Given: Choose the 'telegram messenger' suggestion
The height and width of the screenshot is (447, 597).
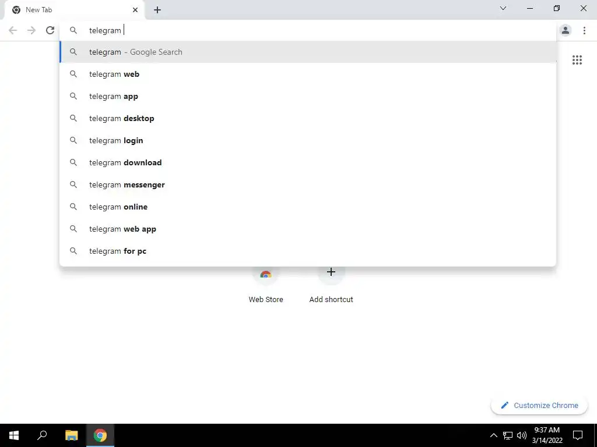Looking at the screenshot, I should (308, 185).
